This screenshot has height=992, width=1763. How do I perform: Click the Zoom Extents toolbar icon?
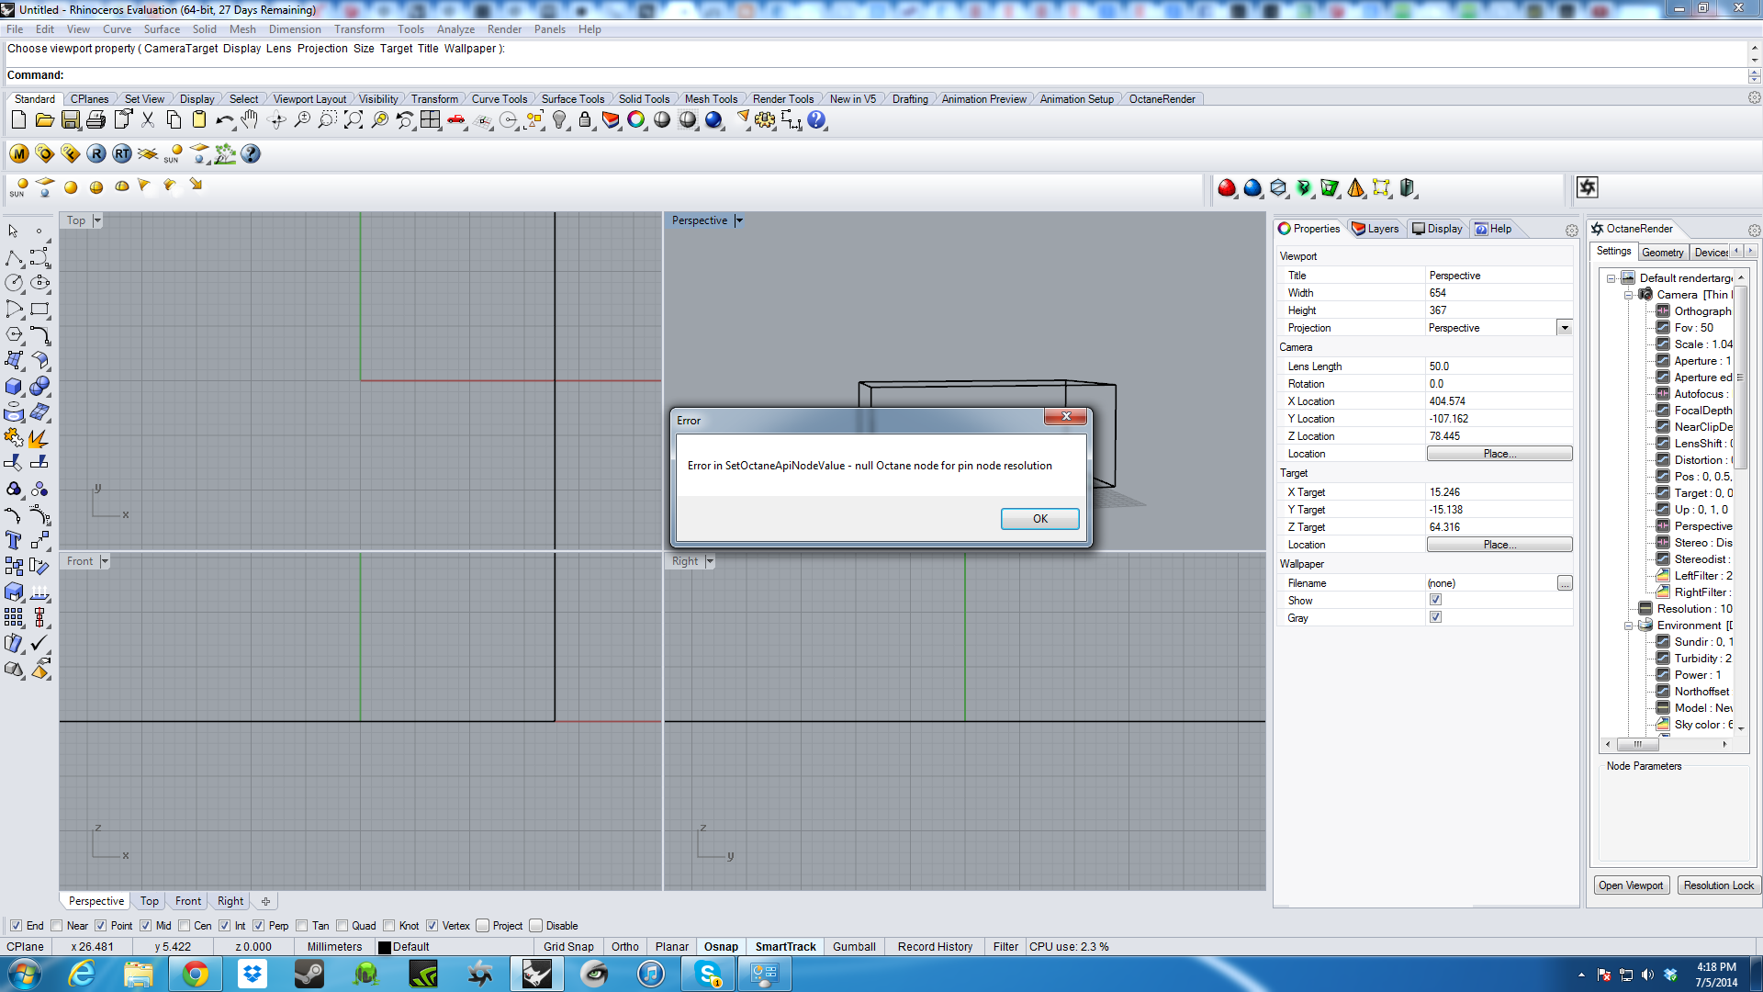[x=354, y=120]
